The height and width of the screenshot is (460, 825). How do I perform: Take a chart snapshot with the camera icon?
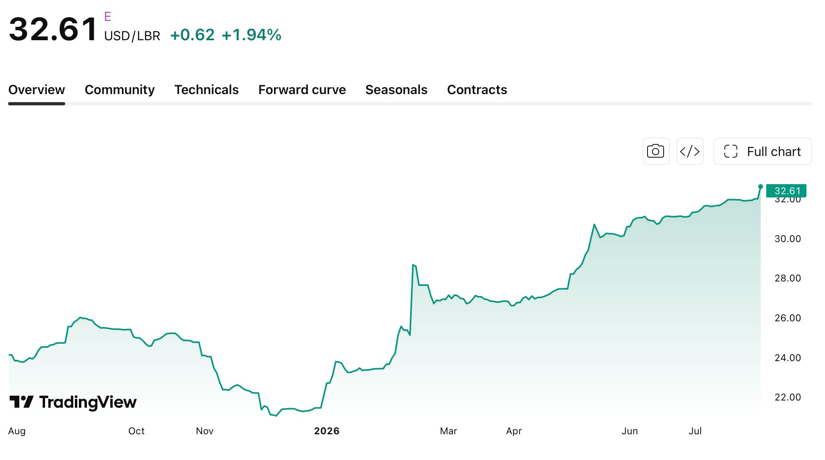click(x=656, y=151)
